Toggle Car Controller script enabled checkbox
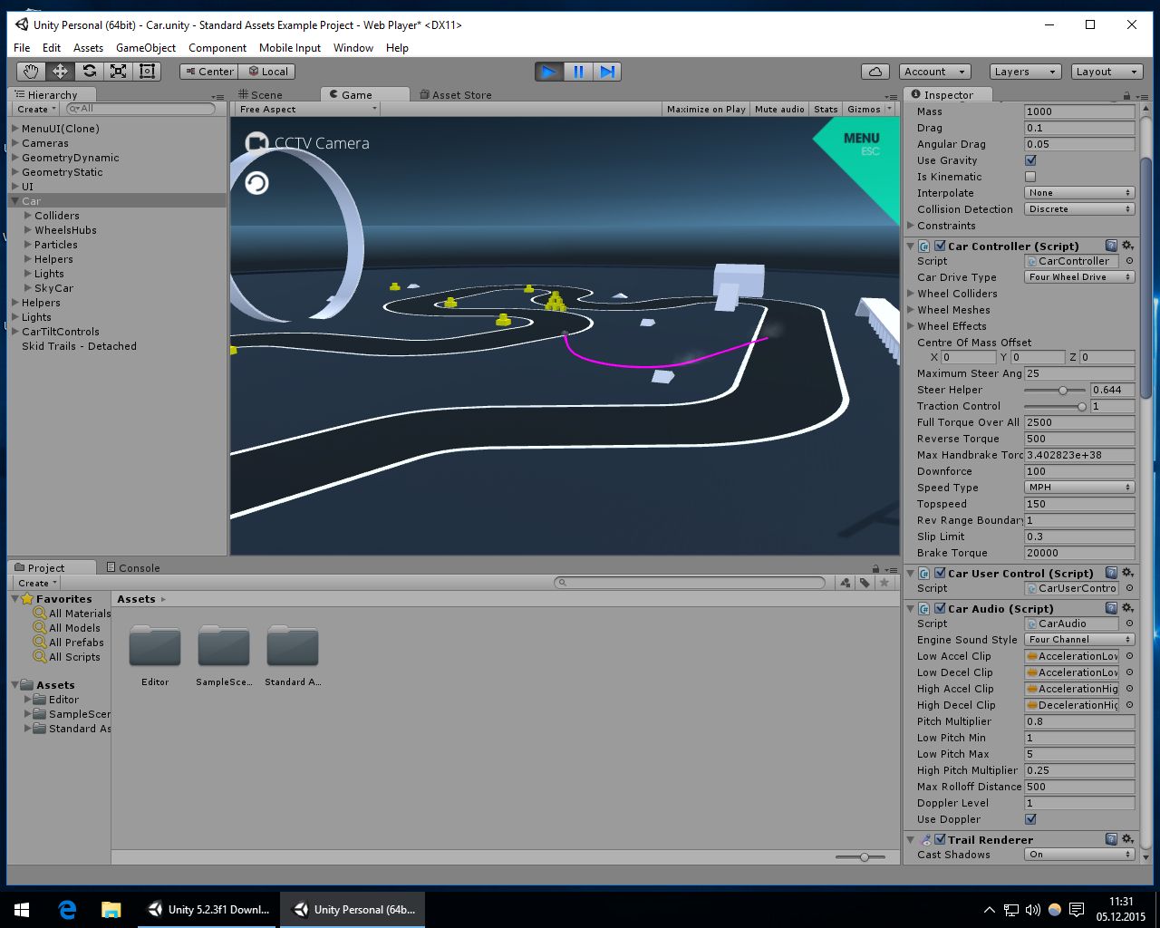Screen dimensions: 1160x928 point(940,246)
